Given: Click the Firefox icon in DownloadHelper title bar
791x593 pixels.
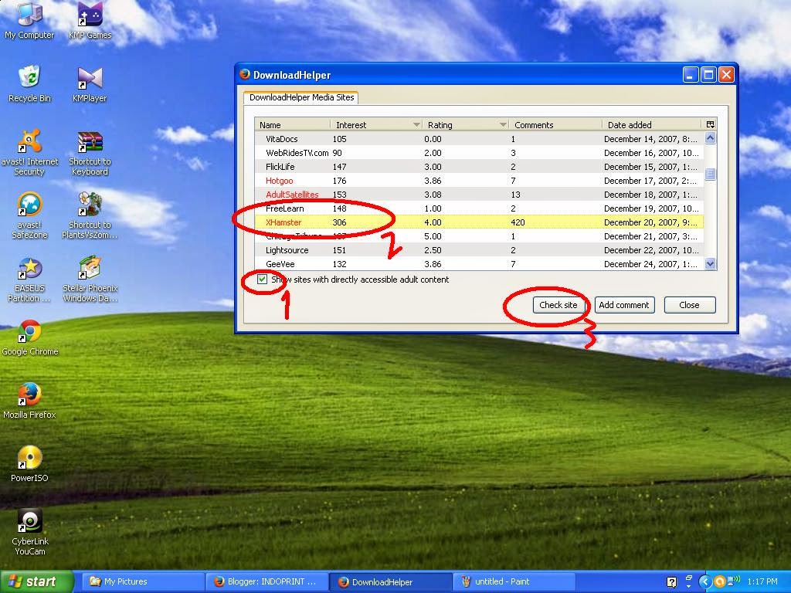Looking at the screenshot, I should 245,75.
